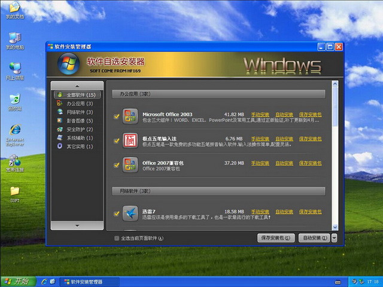Viewport: 383px width, 287px height.
Task: Click 保存安装包 link for 迅雷7
Action: (310, 212)
